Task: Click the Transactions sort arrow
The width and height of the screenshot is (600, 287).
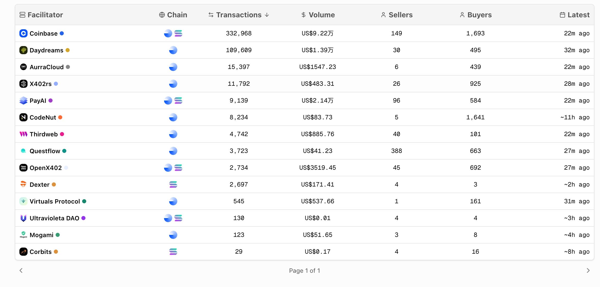Action: click(x=267, y=15)
